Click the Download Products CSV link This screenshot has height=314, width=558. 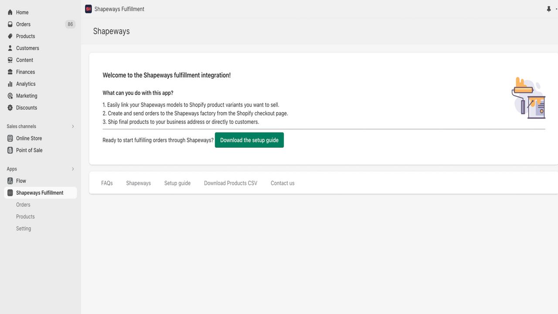coord(230,183)
